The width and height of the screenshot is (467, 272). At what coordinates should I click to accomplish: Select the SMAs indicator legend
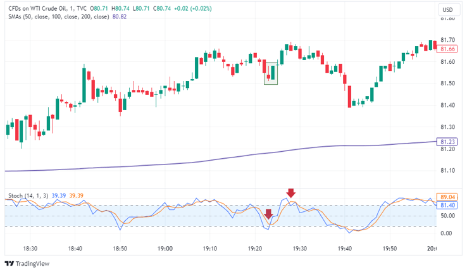(59, 16)
